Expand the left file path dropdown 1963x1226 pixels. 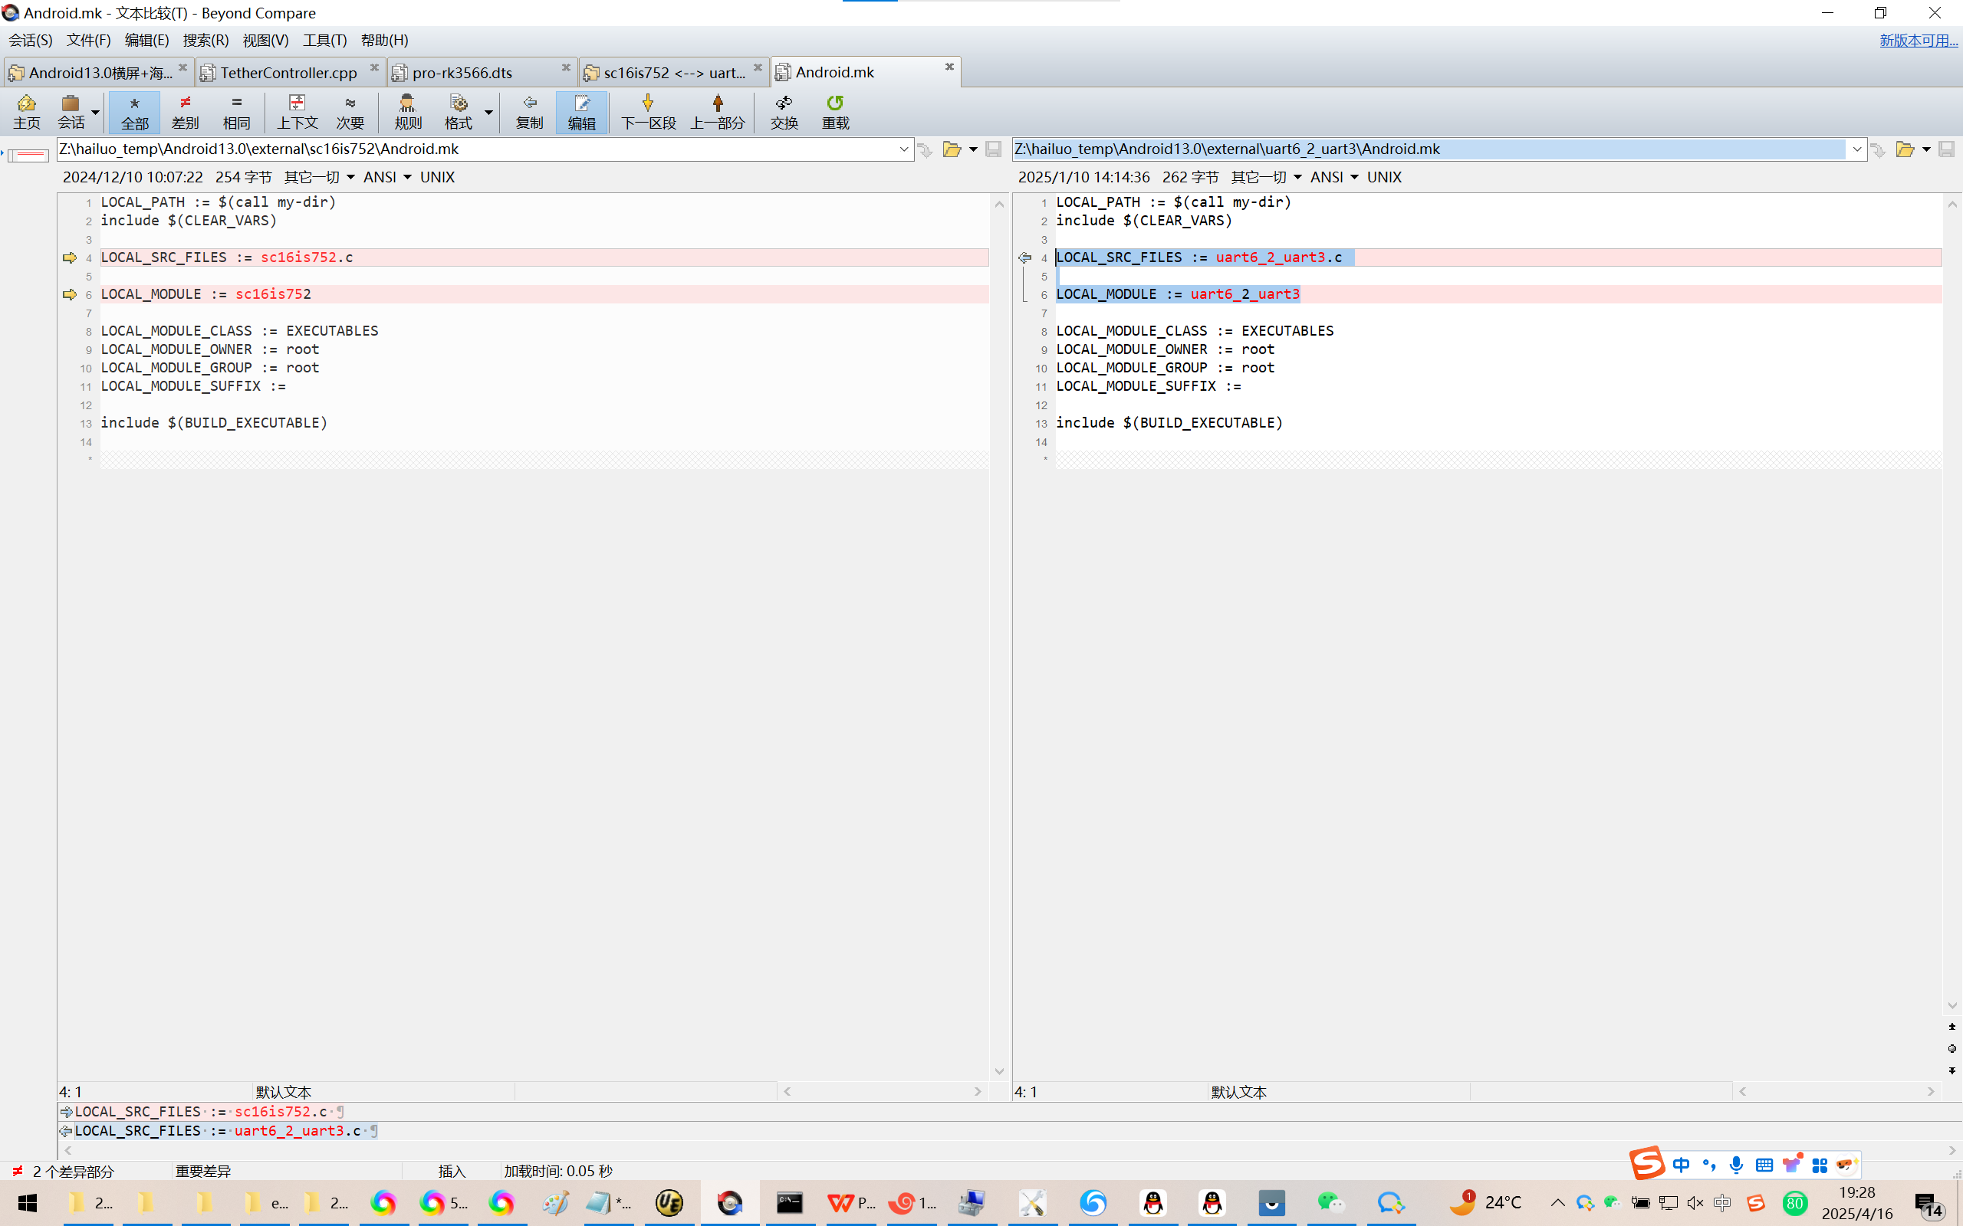903,149
